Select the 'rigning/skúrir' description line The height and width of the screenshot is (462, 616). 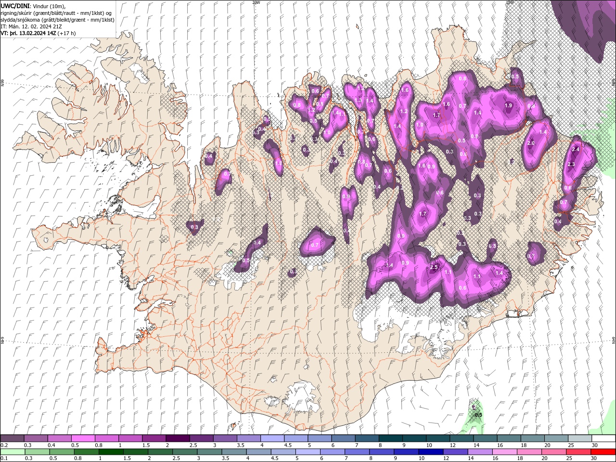[56, 13]
